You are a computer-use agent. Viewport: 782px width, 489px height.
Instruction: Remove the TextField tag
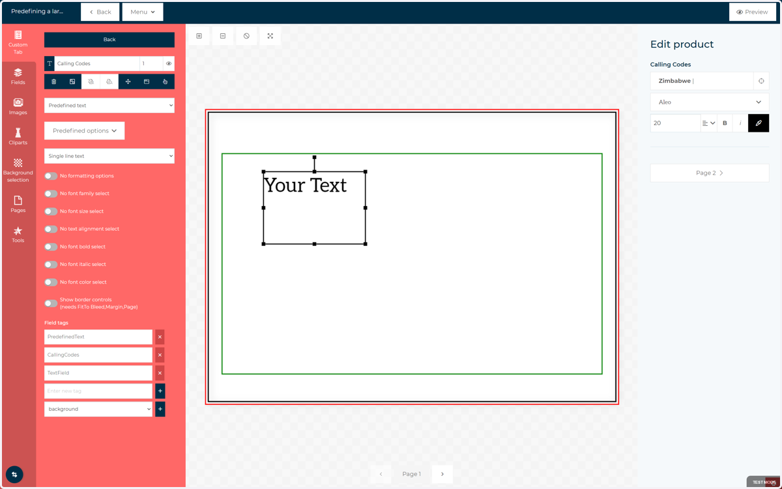(160, 373)
